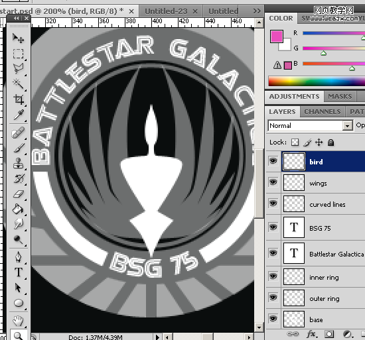This screenshot has width=365, height=340.
Task: Hide the bird layer
Action: 273,161
